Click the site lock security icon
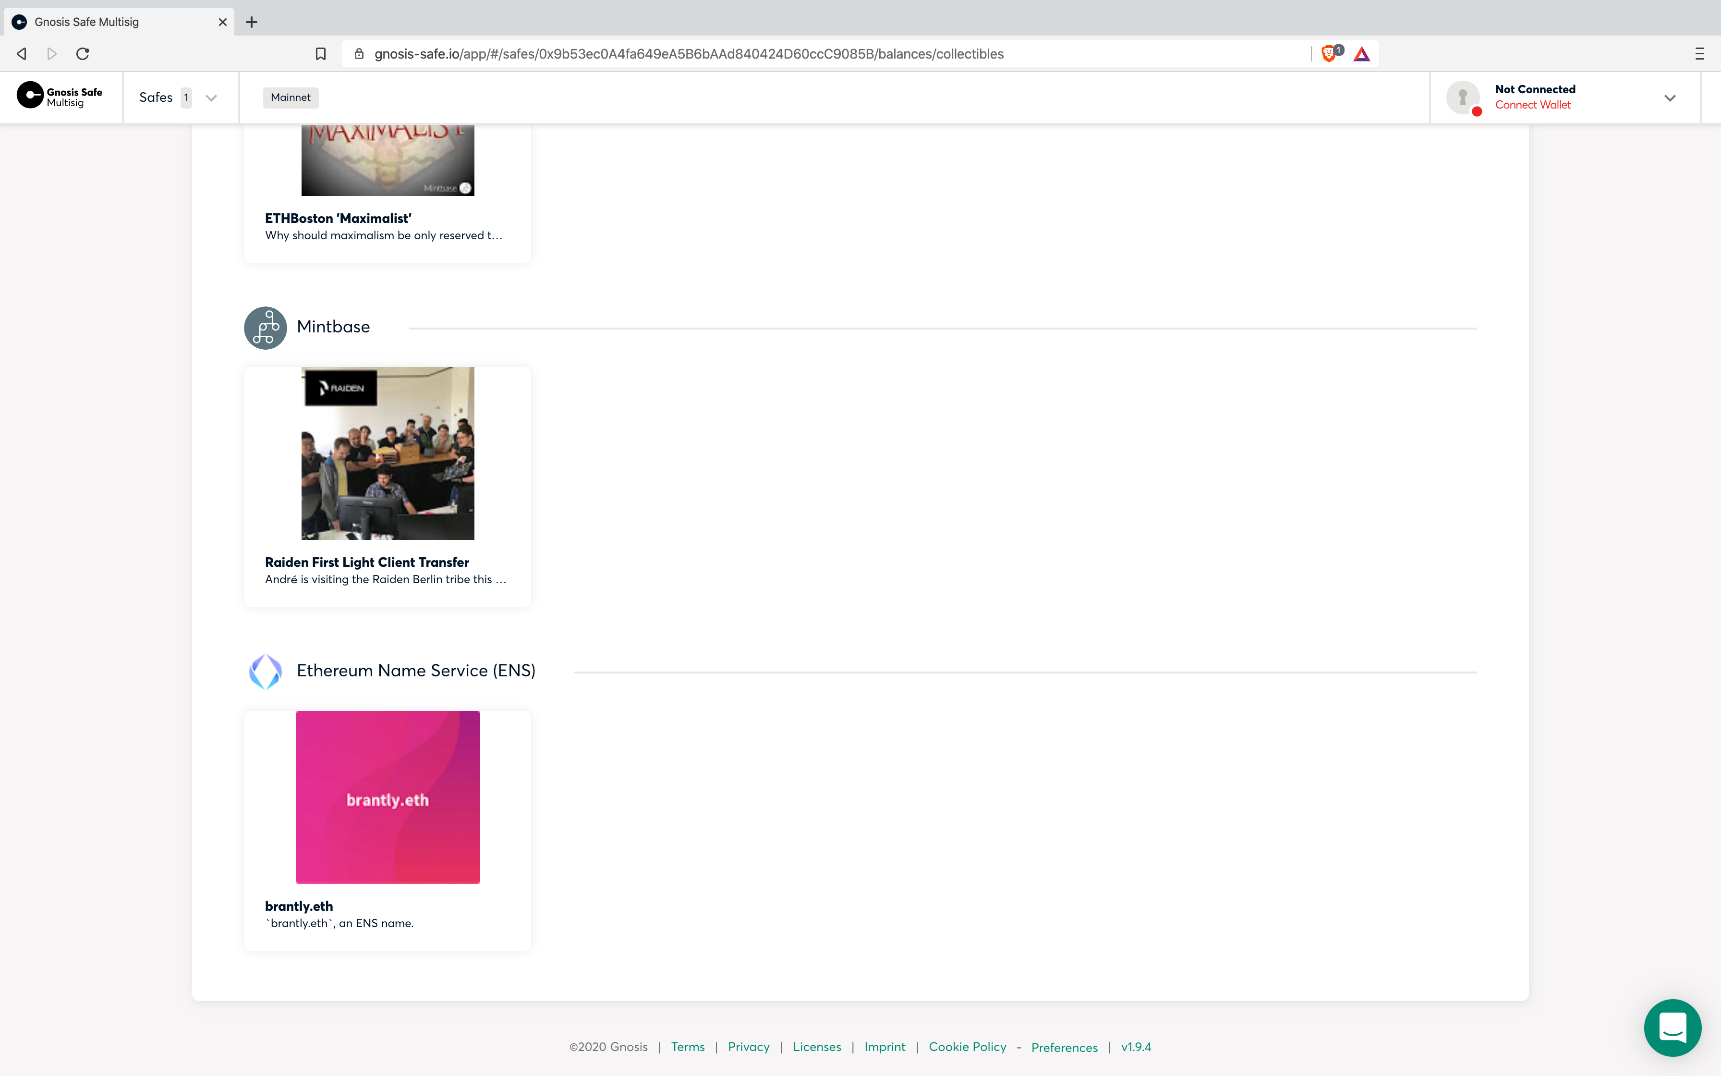 pos(359,54)
